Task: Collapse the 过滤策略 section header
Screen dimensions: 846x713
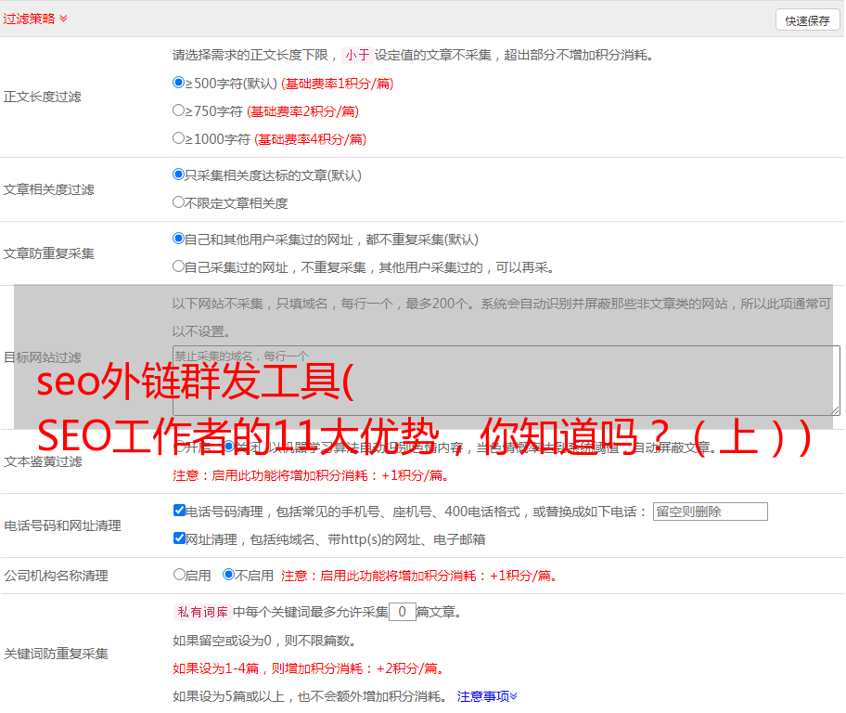Action: click(x=35, y=19)
